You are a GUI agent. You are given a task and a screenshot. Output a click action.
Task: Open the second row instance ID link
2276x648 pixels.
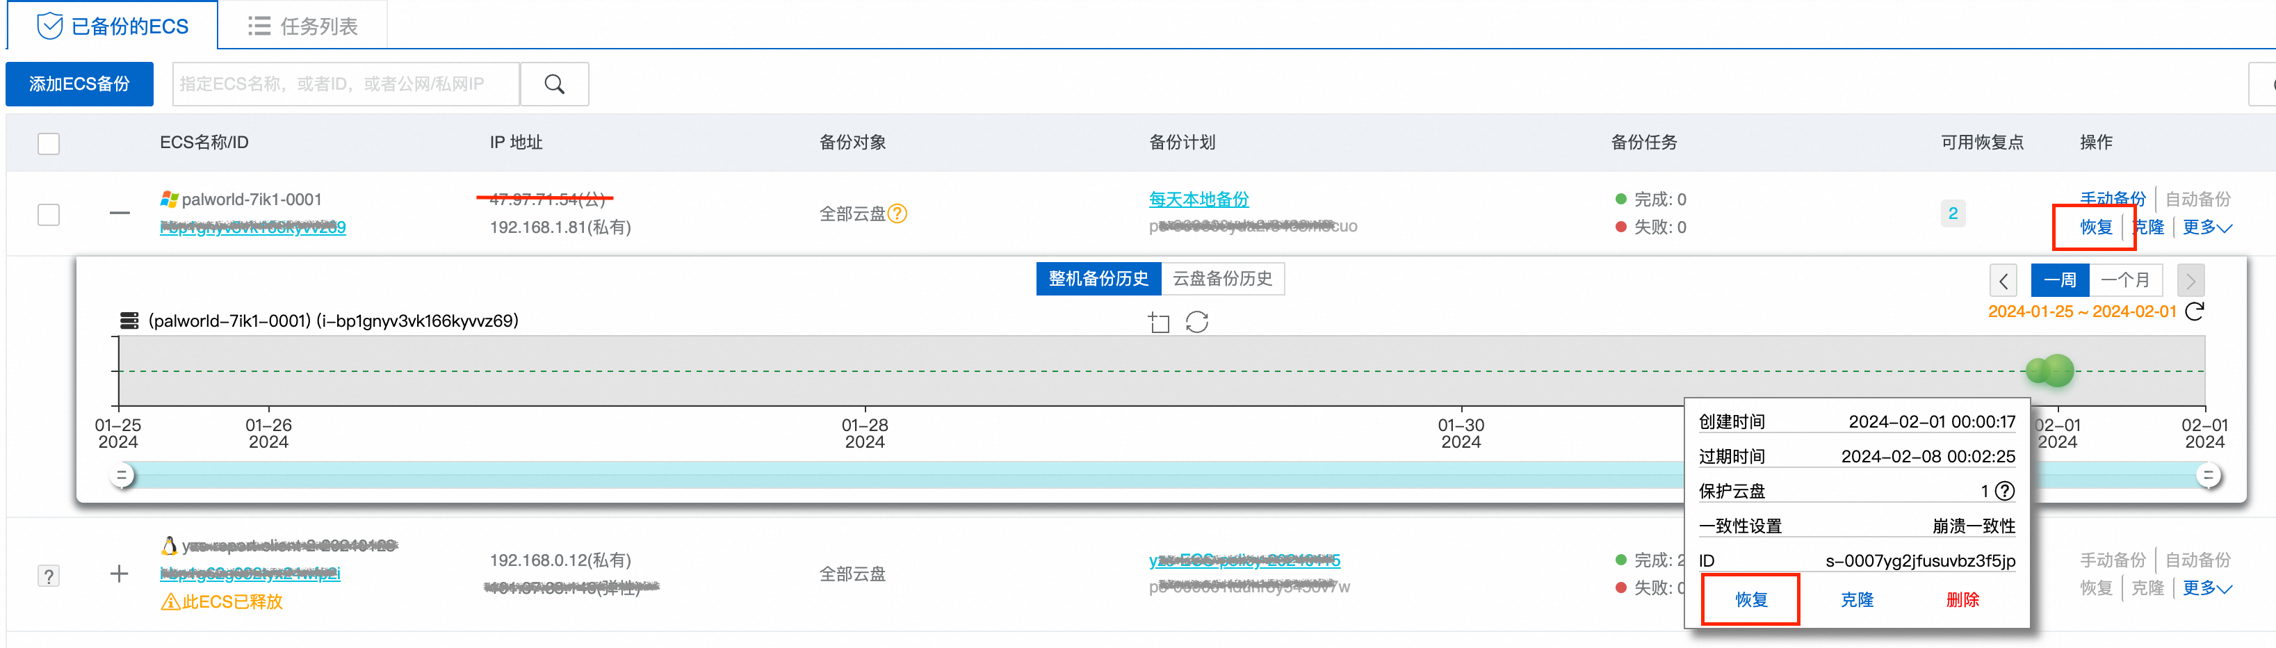250,573
